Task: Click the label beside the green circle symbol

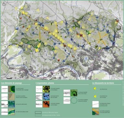Action: coord(83,100)
